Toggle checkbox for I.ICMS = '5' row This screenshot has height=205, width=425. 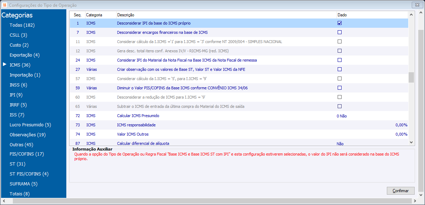[339, 78]
